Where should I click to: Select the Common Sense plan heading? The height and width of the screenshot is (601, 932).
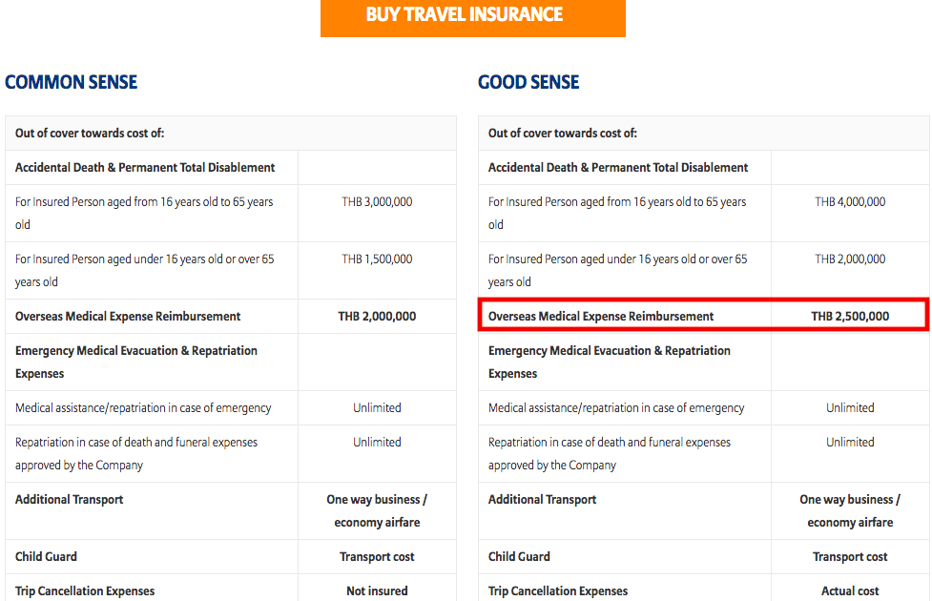[x=72, y=82]
